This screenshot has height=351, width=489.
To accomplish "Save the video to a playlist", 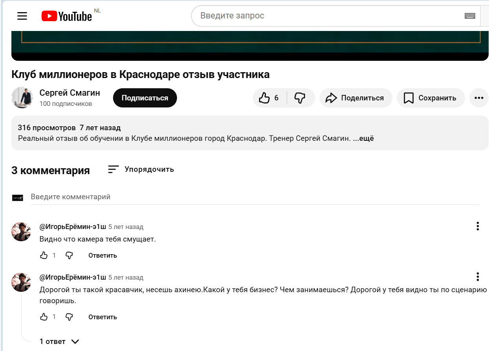I will (431, 98).
